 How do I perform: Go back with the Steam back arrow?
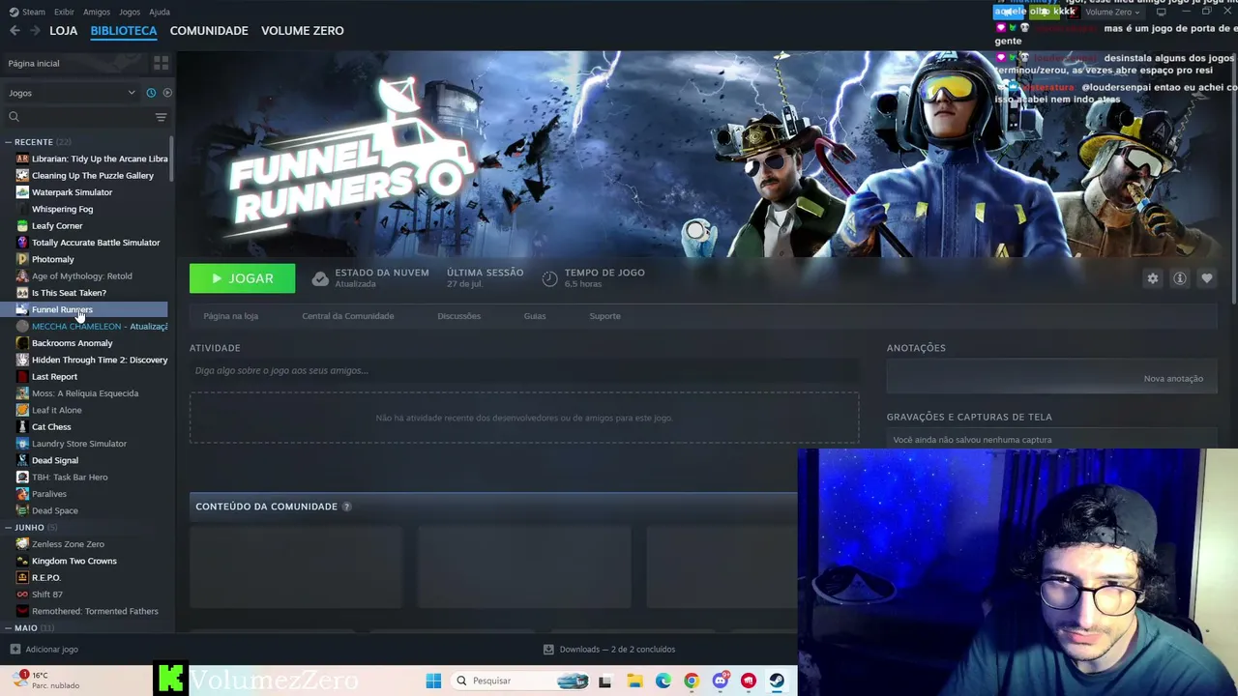tap(15, 31)
